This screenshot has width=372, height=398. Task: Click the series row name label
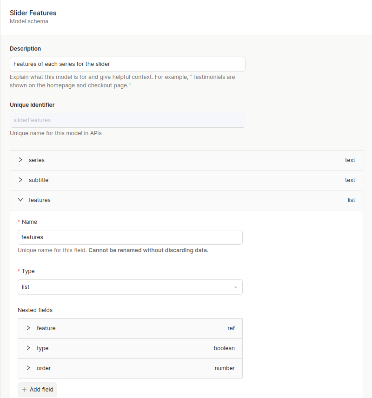[x=37, y=160]
